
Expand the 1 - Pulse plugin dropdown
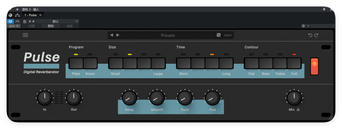tap(33, 15)
